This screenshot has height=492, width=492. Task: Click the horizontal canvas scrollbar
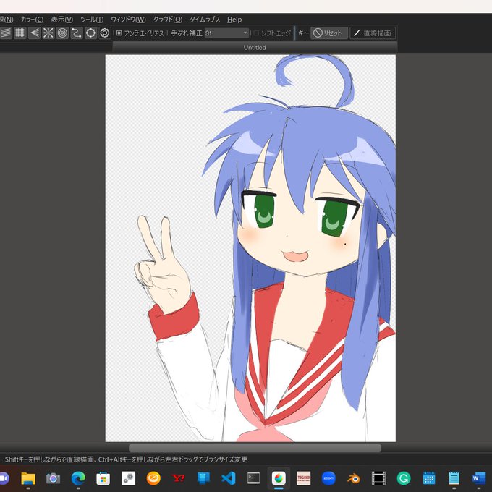click(255, 448)
